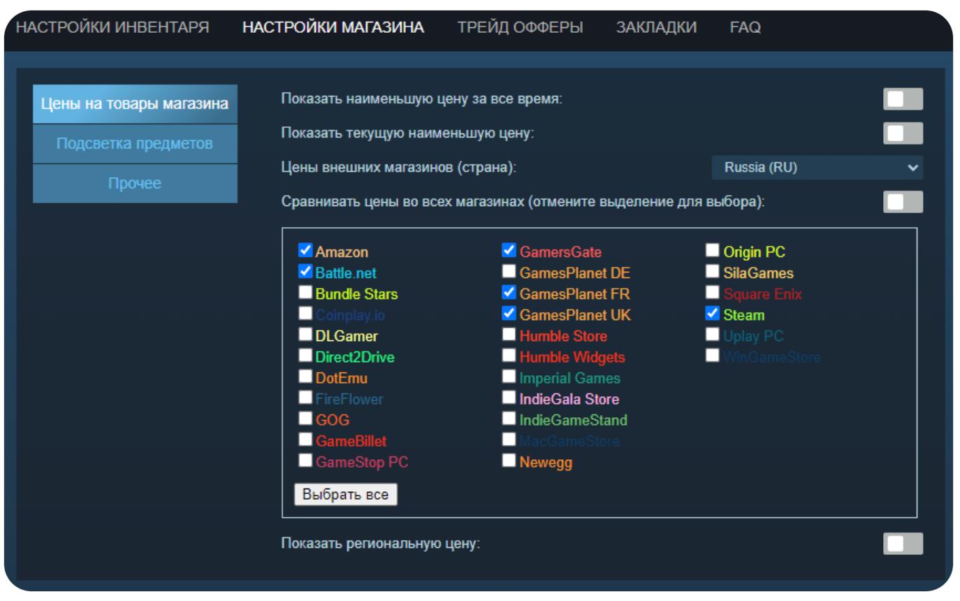Viewport: 960px width, 601px height.
Task: Switch to the НАСТРОЙКИ МАГАЗИНА tab
Action: pos(333,27)
